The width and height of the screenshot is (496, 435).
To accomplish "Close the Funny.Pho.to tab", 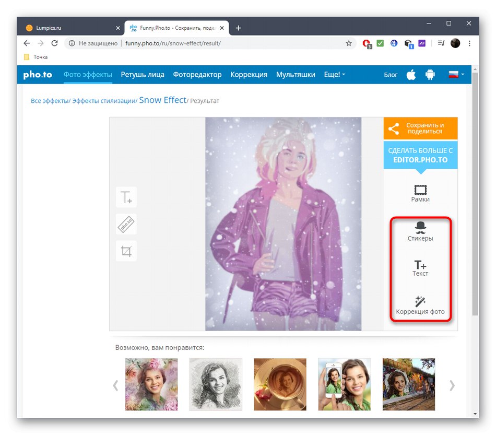I will point(222,28).
